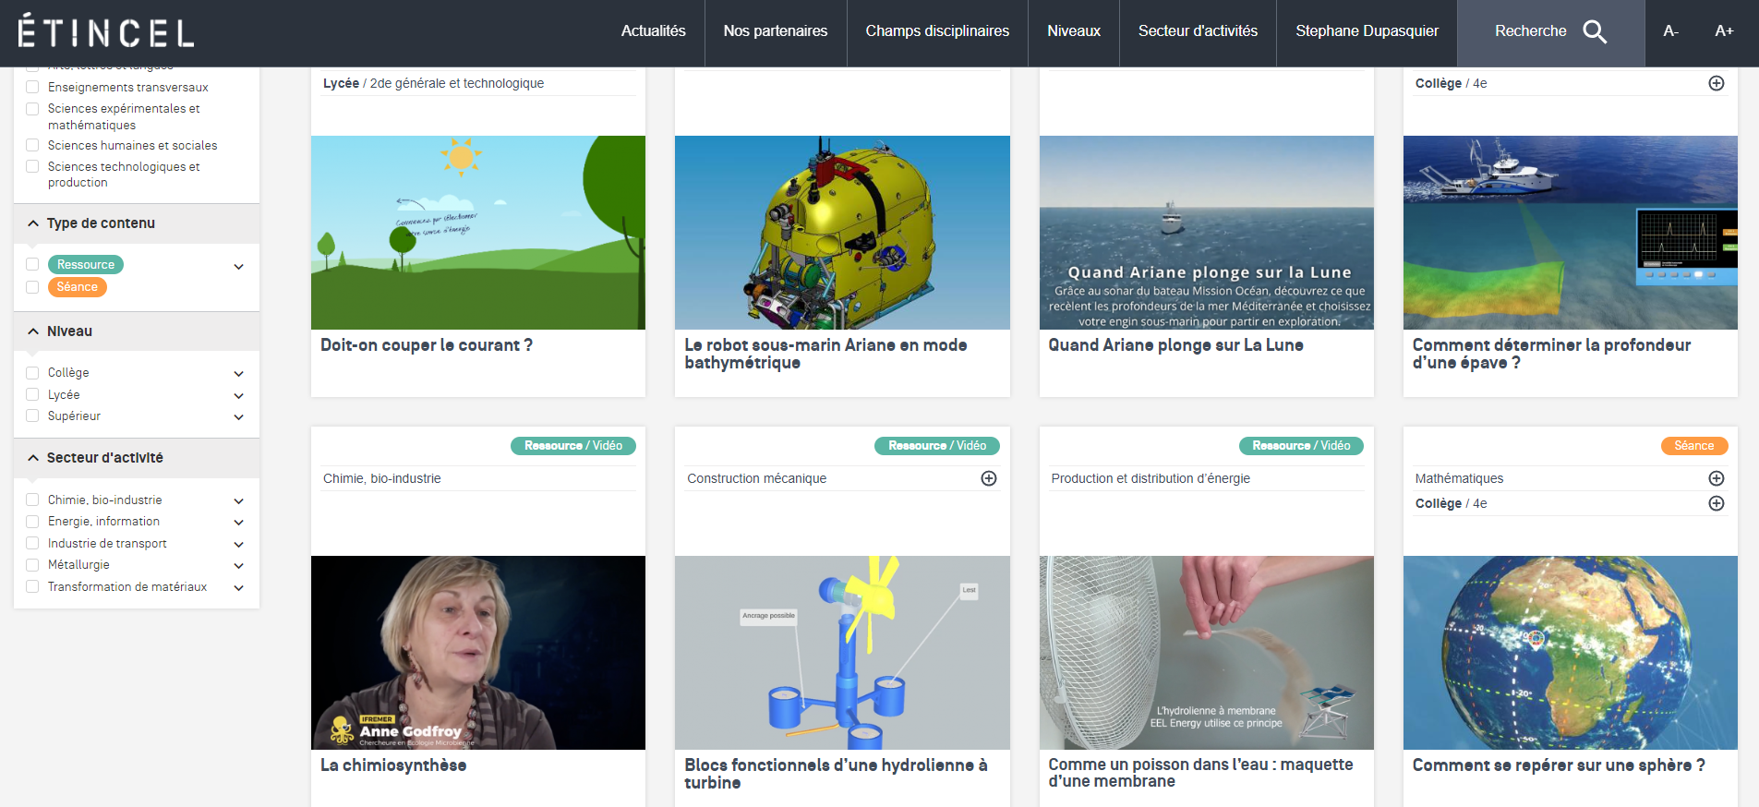Image resolution: width=1759 pixels, height=807 pixels.
Task: Check the Collège level filter
Action: 32,373
